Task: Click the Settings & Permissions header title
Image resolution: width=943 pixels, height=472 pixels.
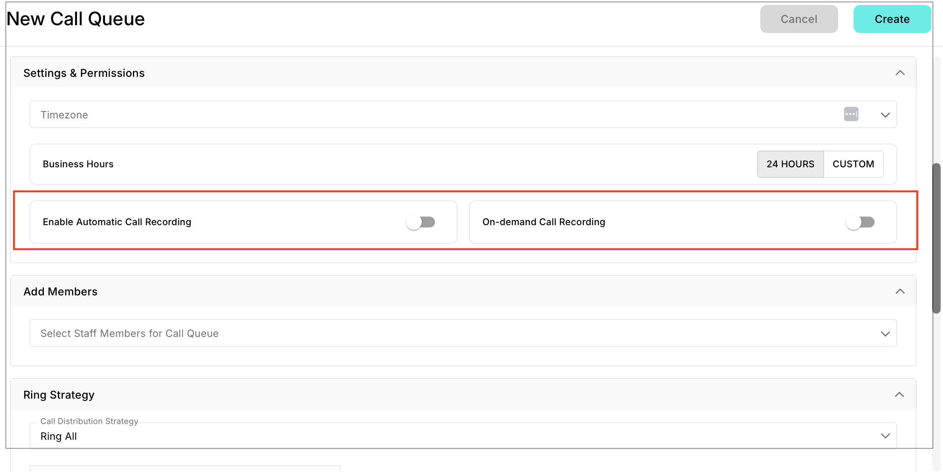Action: coord(84,73)
